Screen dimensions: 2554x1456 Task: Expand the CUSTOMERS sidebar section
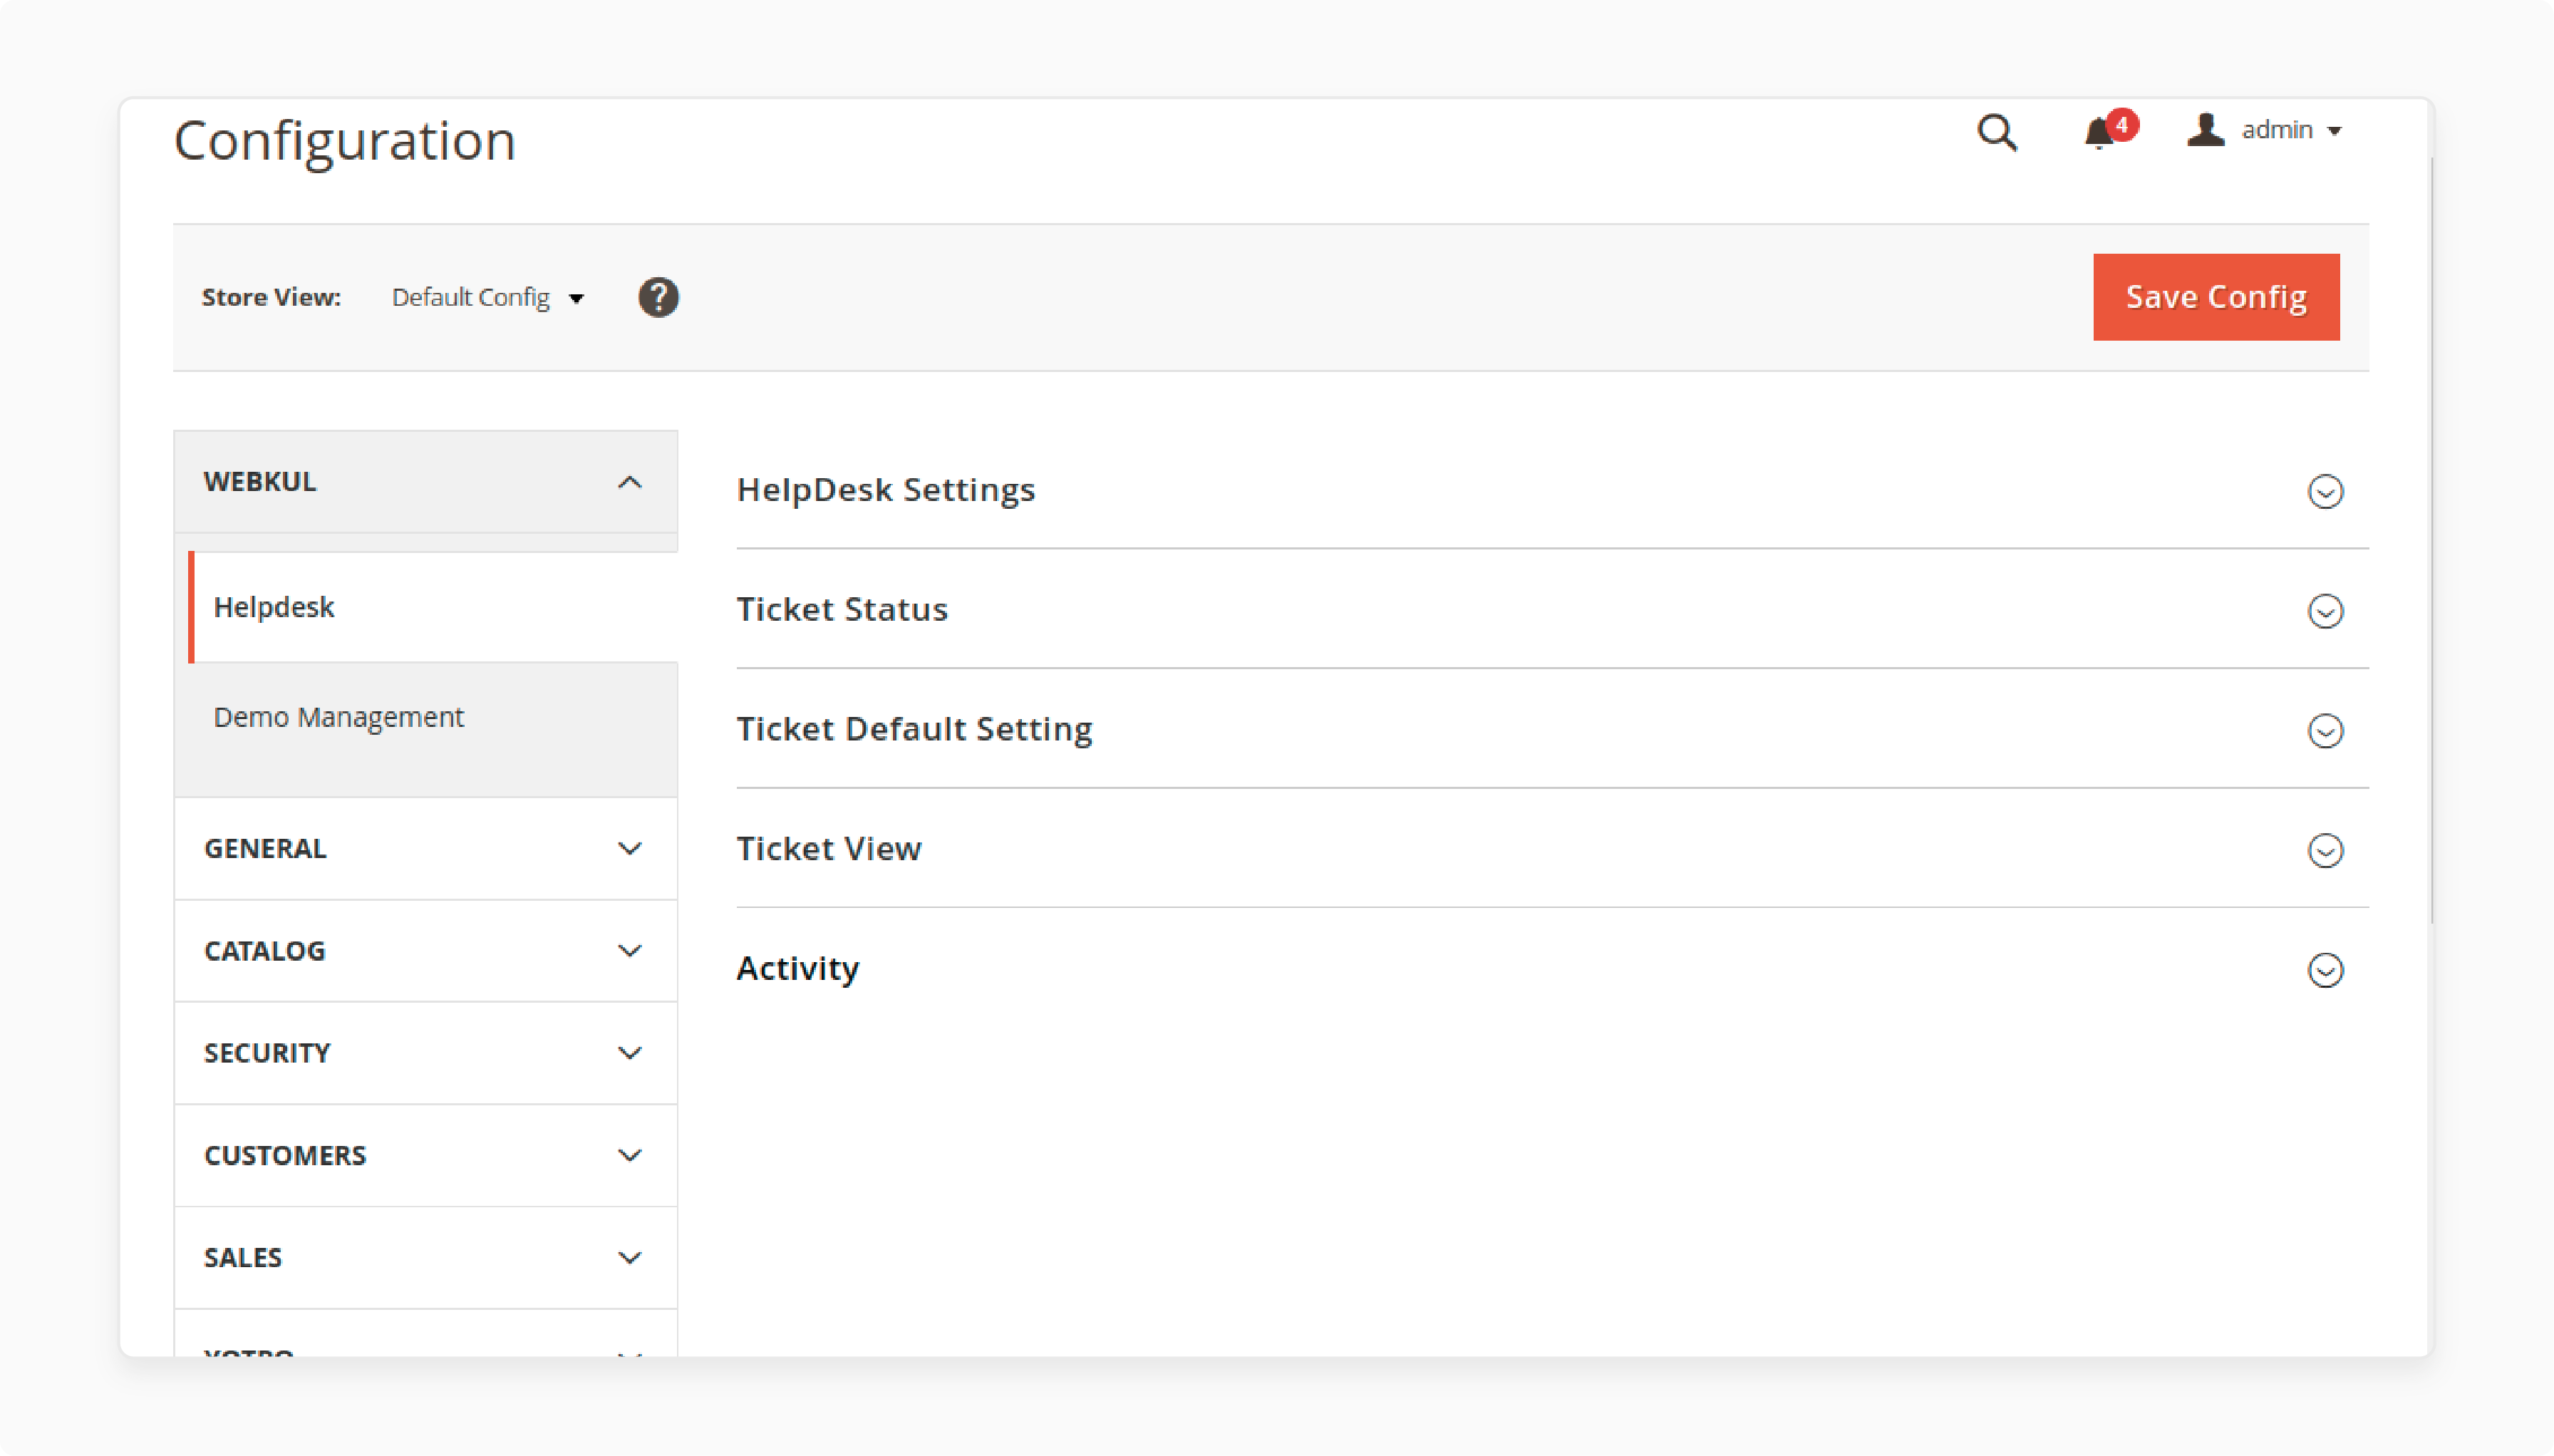[426, 1155]
